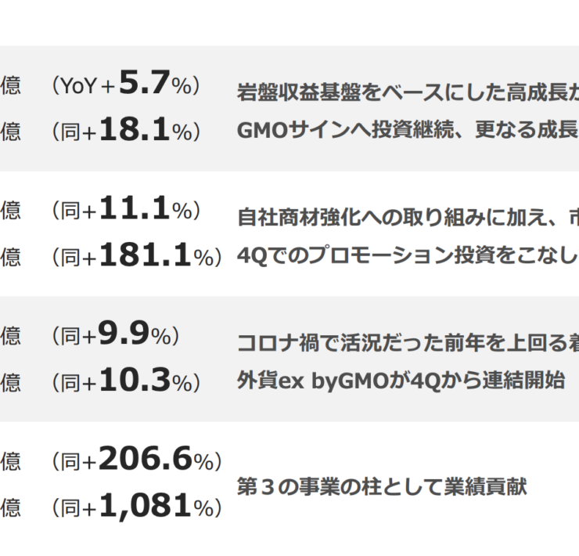579x556 pixels.
Task: Select the 4Qでのプロモーション投資 text line
Action: (x=407, y=255)
